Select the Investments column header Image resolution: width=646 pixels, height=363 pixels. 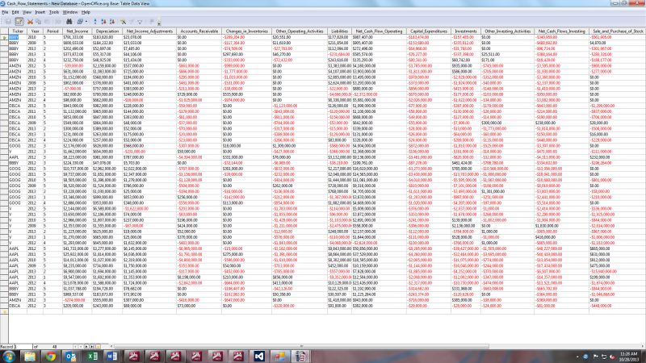466,31
